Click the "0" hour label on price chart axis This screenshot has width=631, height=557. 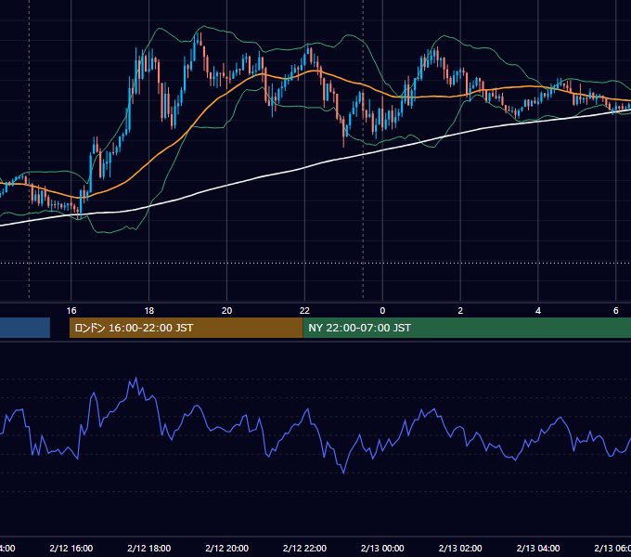coord(382,311)
